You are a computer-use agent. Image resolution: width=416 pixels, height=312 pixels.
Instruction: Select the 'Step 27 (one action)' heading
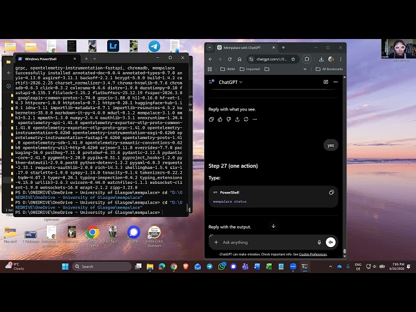point(233,166)
